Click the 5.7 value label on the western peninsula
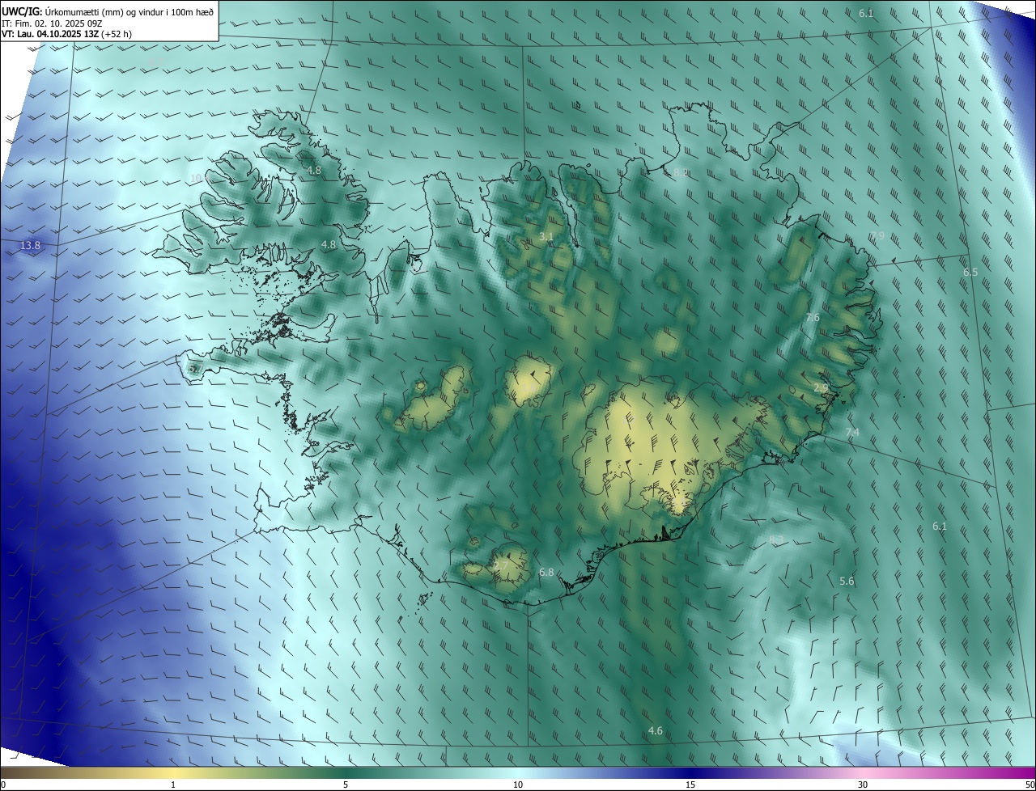Image resolution: width=1036 pixels, height=791 pixels. click(x=194, y=368)
